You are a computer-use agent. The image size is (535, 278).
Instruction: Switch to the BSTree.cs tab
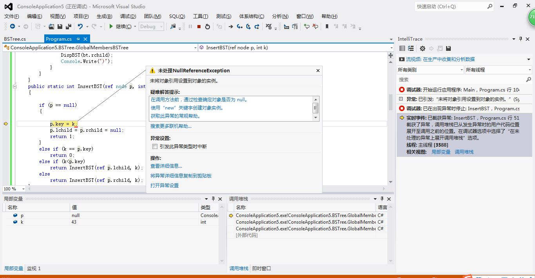[x=15, y=39]
